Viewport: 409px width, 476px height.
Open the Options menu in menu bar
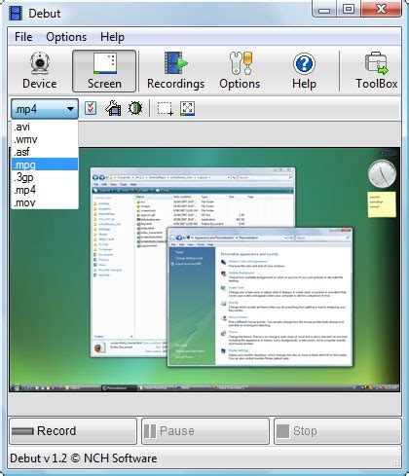tap(66, 37)
